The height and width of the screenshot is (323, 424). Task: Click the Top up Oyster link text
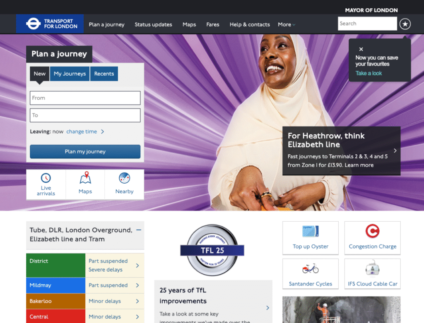[x=311, y=246]
